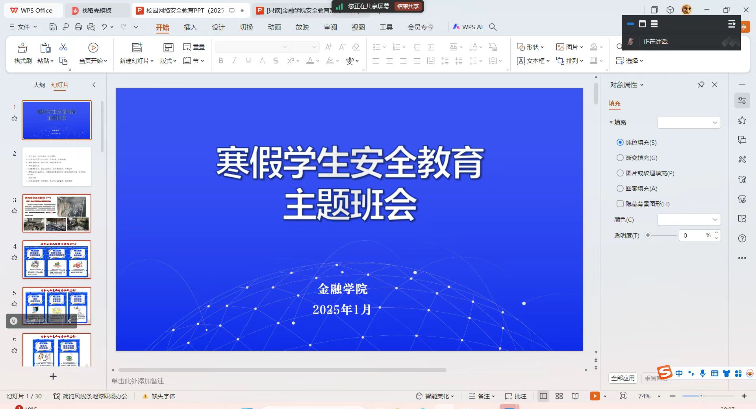The height and width of the screenshot is (409, 756).
Task: Switch to reading view book icon
Action: [x=575, y=396]
